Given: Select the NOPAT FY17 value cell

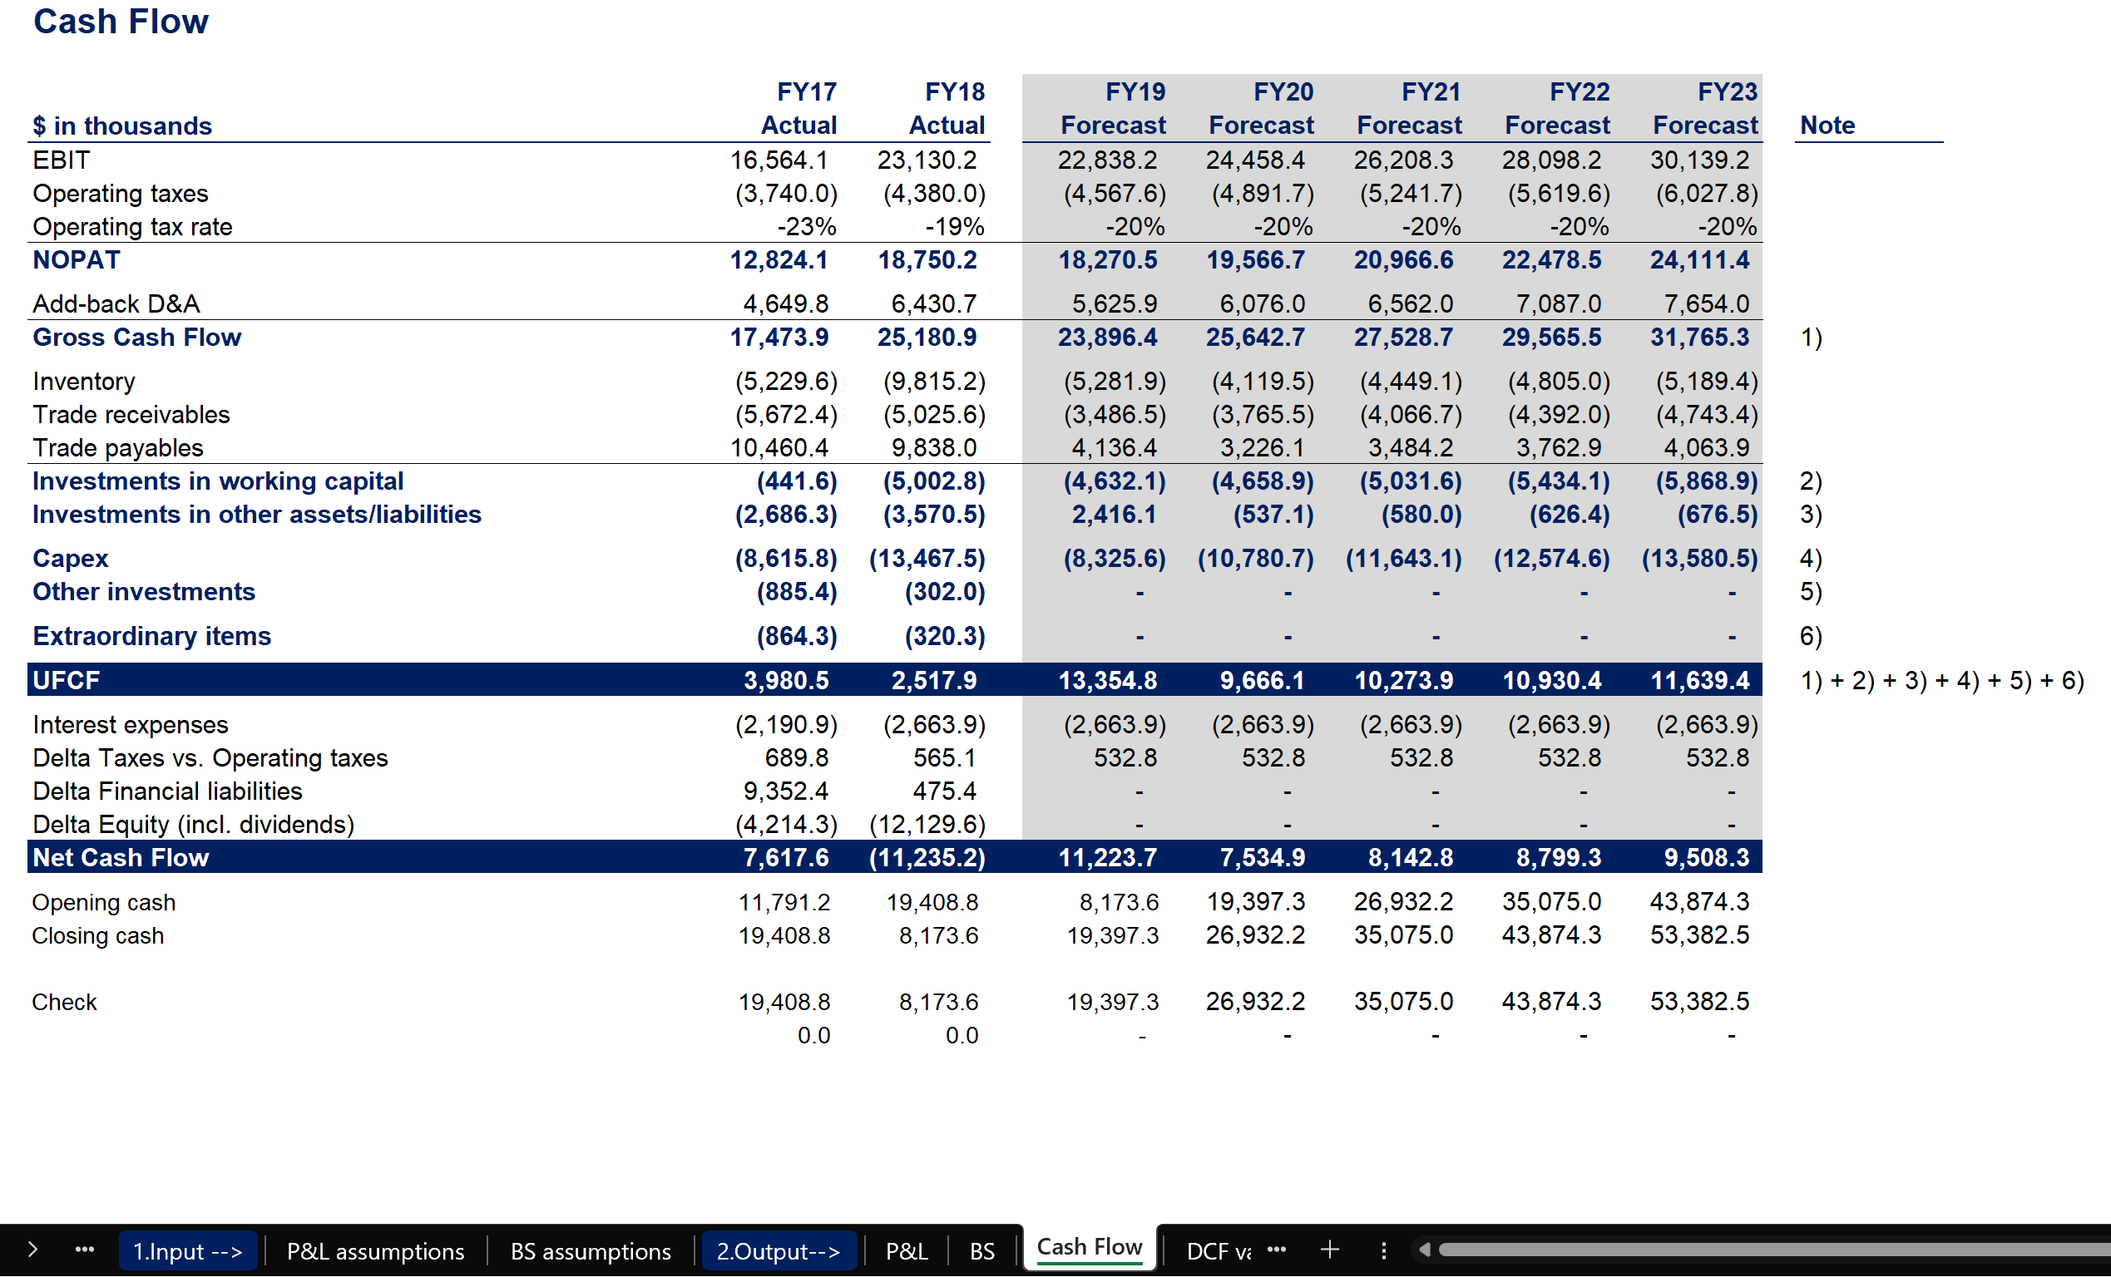Looking at the screenshot, I should (x=778, y=260).
